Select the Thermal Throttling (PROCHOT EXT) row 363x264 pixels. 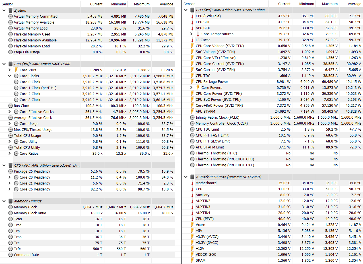tap(273, 165)
